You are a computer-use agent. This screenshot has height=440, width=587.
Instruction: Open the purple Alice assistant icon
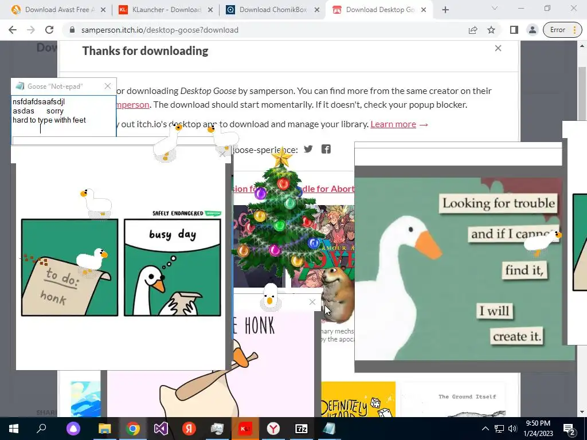tap(73, 429)
